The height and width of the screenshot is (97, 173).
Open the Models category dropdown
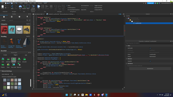[x=4, y=20]
